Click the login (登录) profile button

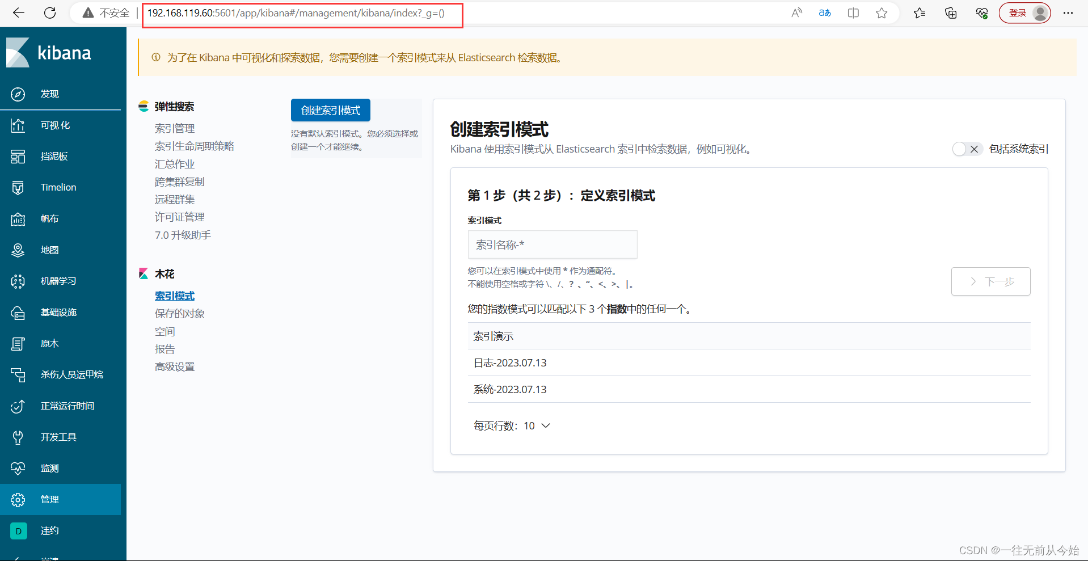[1025, 13]
